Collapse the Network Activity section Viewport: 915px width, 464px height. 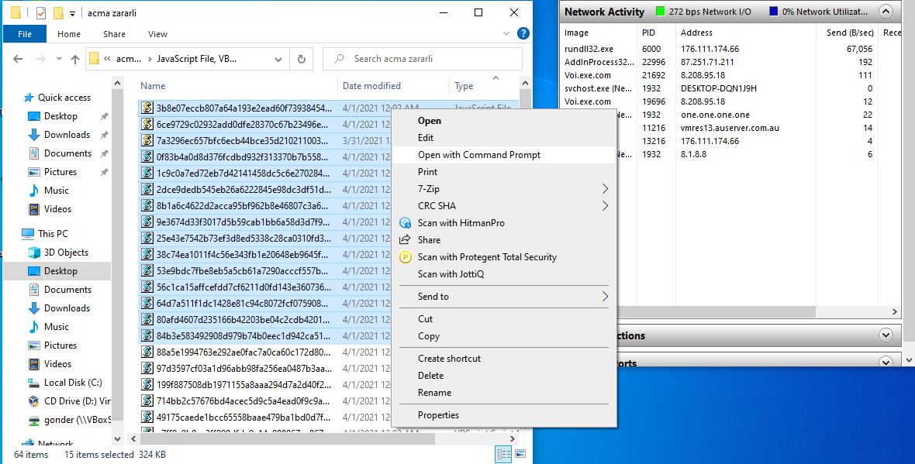click(x=886, y=12)
